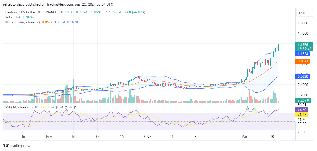Click the '1.4000' price axis label
Viewport: 317px width, 151px height.
point(302,33)
